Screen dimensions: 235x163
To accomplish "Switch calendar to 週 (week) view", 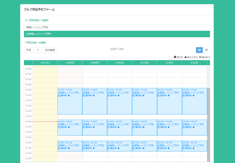I will (199, 50).
